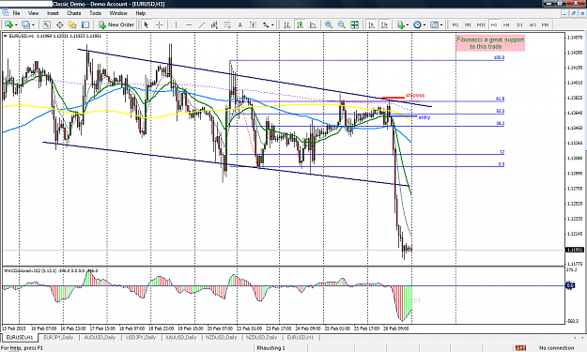This screenshot has width=587, height=352.
Task: Switch to the EURJPY,Daily chart tab
Action: (x=58, y=337)
